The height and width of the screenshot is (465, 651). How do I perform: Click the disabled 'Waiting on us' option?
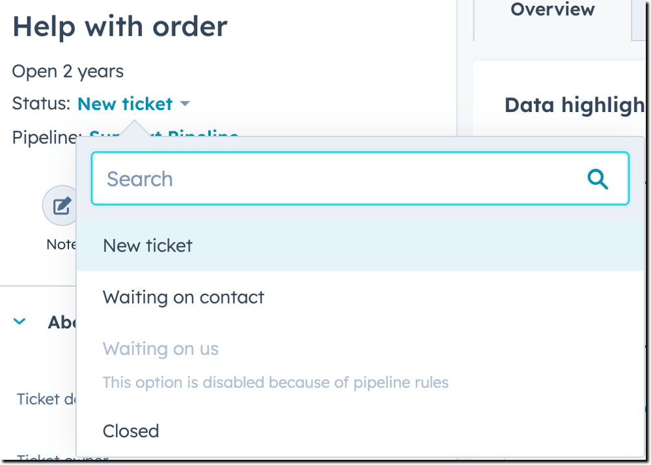(x=160, y=349)
